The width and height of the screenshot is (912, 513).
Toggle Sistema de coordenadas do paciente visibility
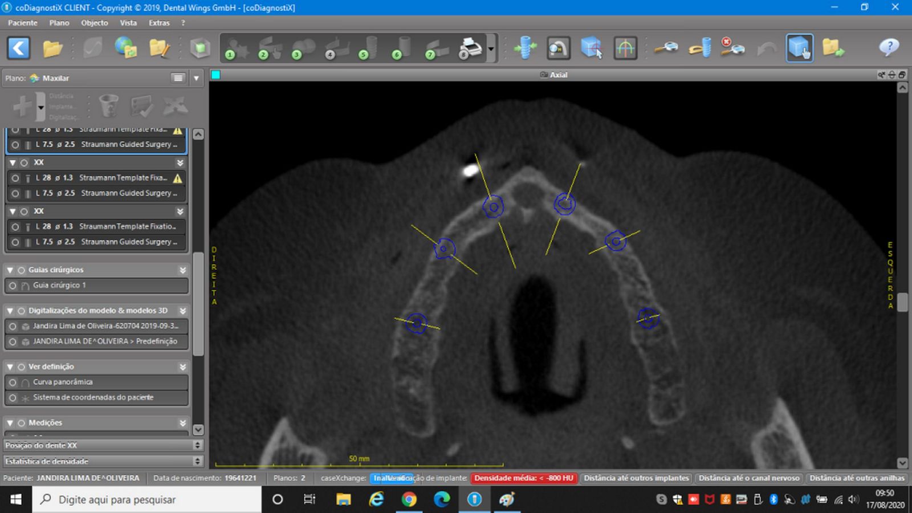[13, 398]
